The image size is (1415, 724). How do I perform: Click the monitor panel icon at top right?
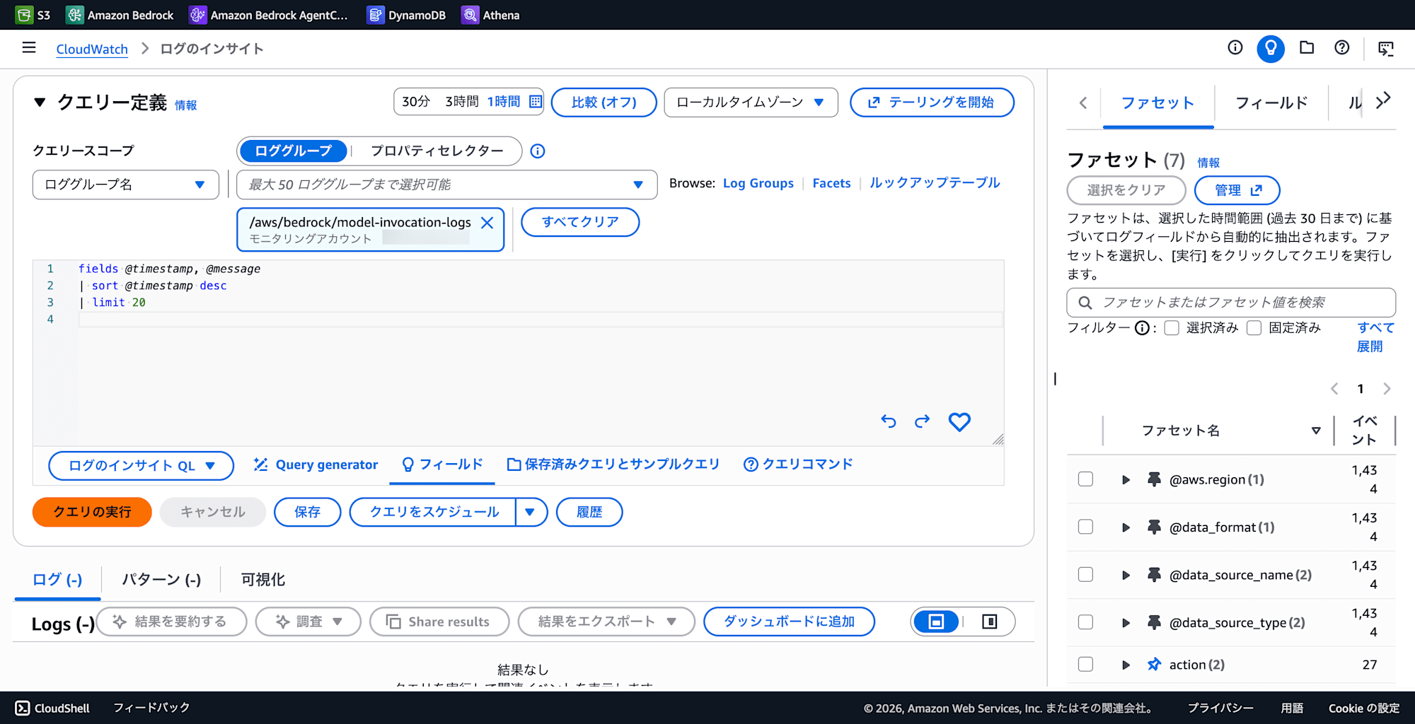(x=1386, y=48)
